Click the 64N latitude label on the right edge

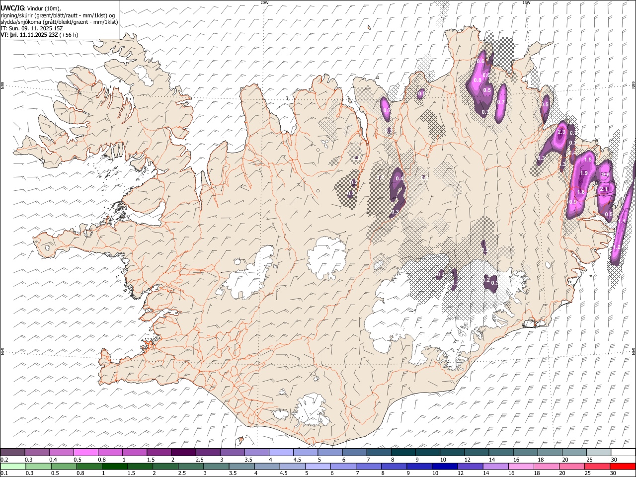click(x=634, y=351)
